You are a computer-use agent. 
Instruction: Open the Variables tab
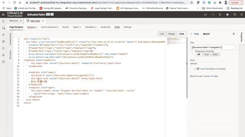coord(91,27)
